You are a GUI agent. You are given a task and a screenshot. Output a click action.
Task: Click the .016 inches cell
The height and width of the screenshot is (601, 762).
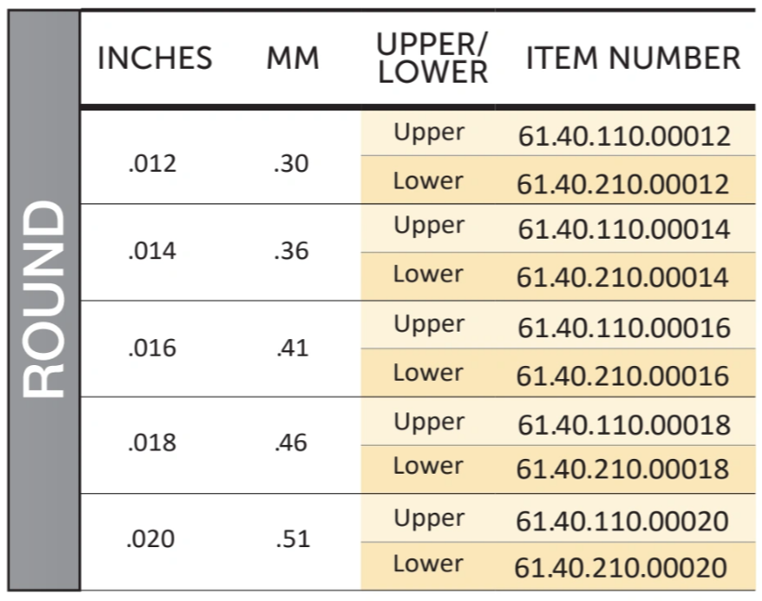click(152, 348)
